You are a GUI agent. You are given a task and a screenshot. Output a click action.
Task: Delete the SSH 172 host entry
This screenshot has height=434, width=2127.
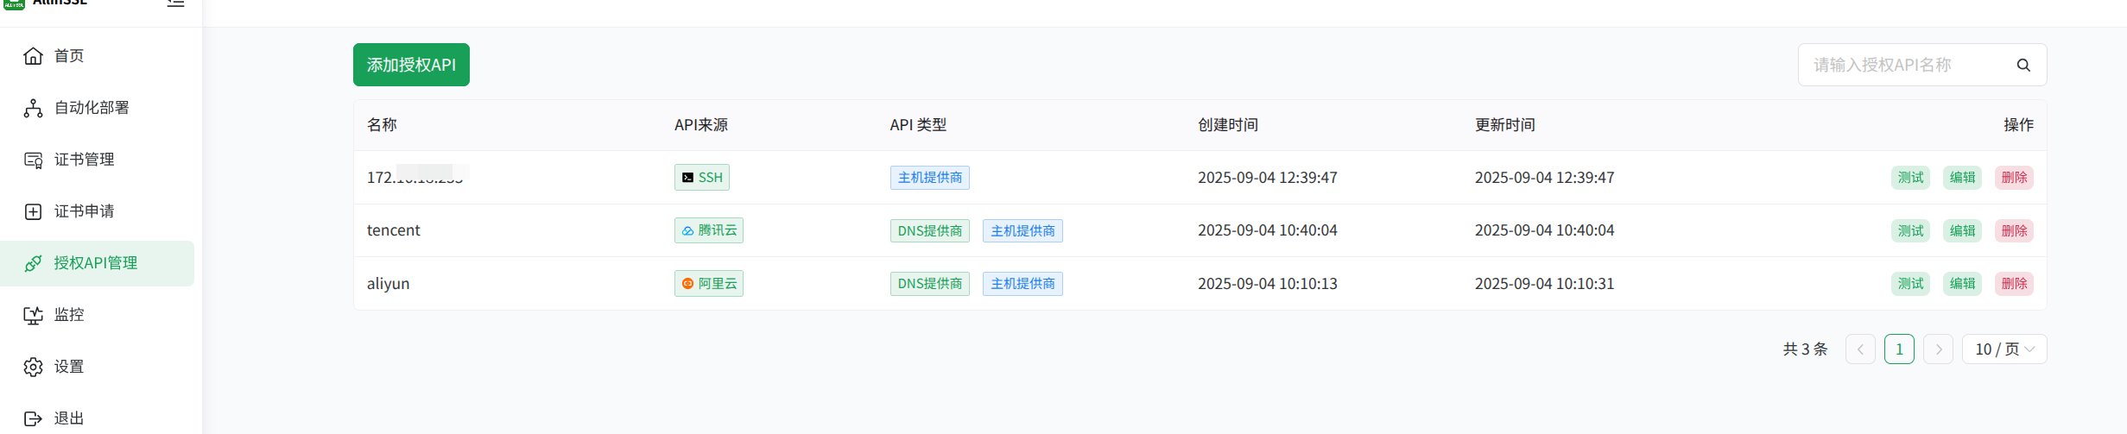[x=2014, y=178]
